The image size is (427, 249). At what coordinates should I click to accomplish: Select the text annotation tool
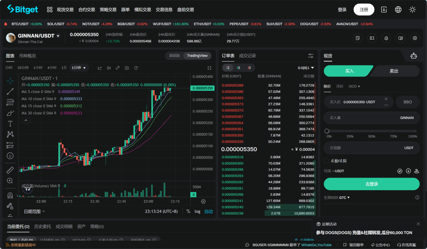[10, 124]
